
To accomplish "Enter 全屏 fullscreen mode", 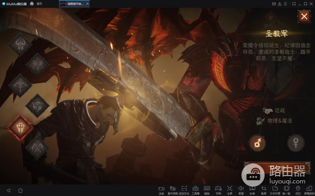I will coord(229,190).
